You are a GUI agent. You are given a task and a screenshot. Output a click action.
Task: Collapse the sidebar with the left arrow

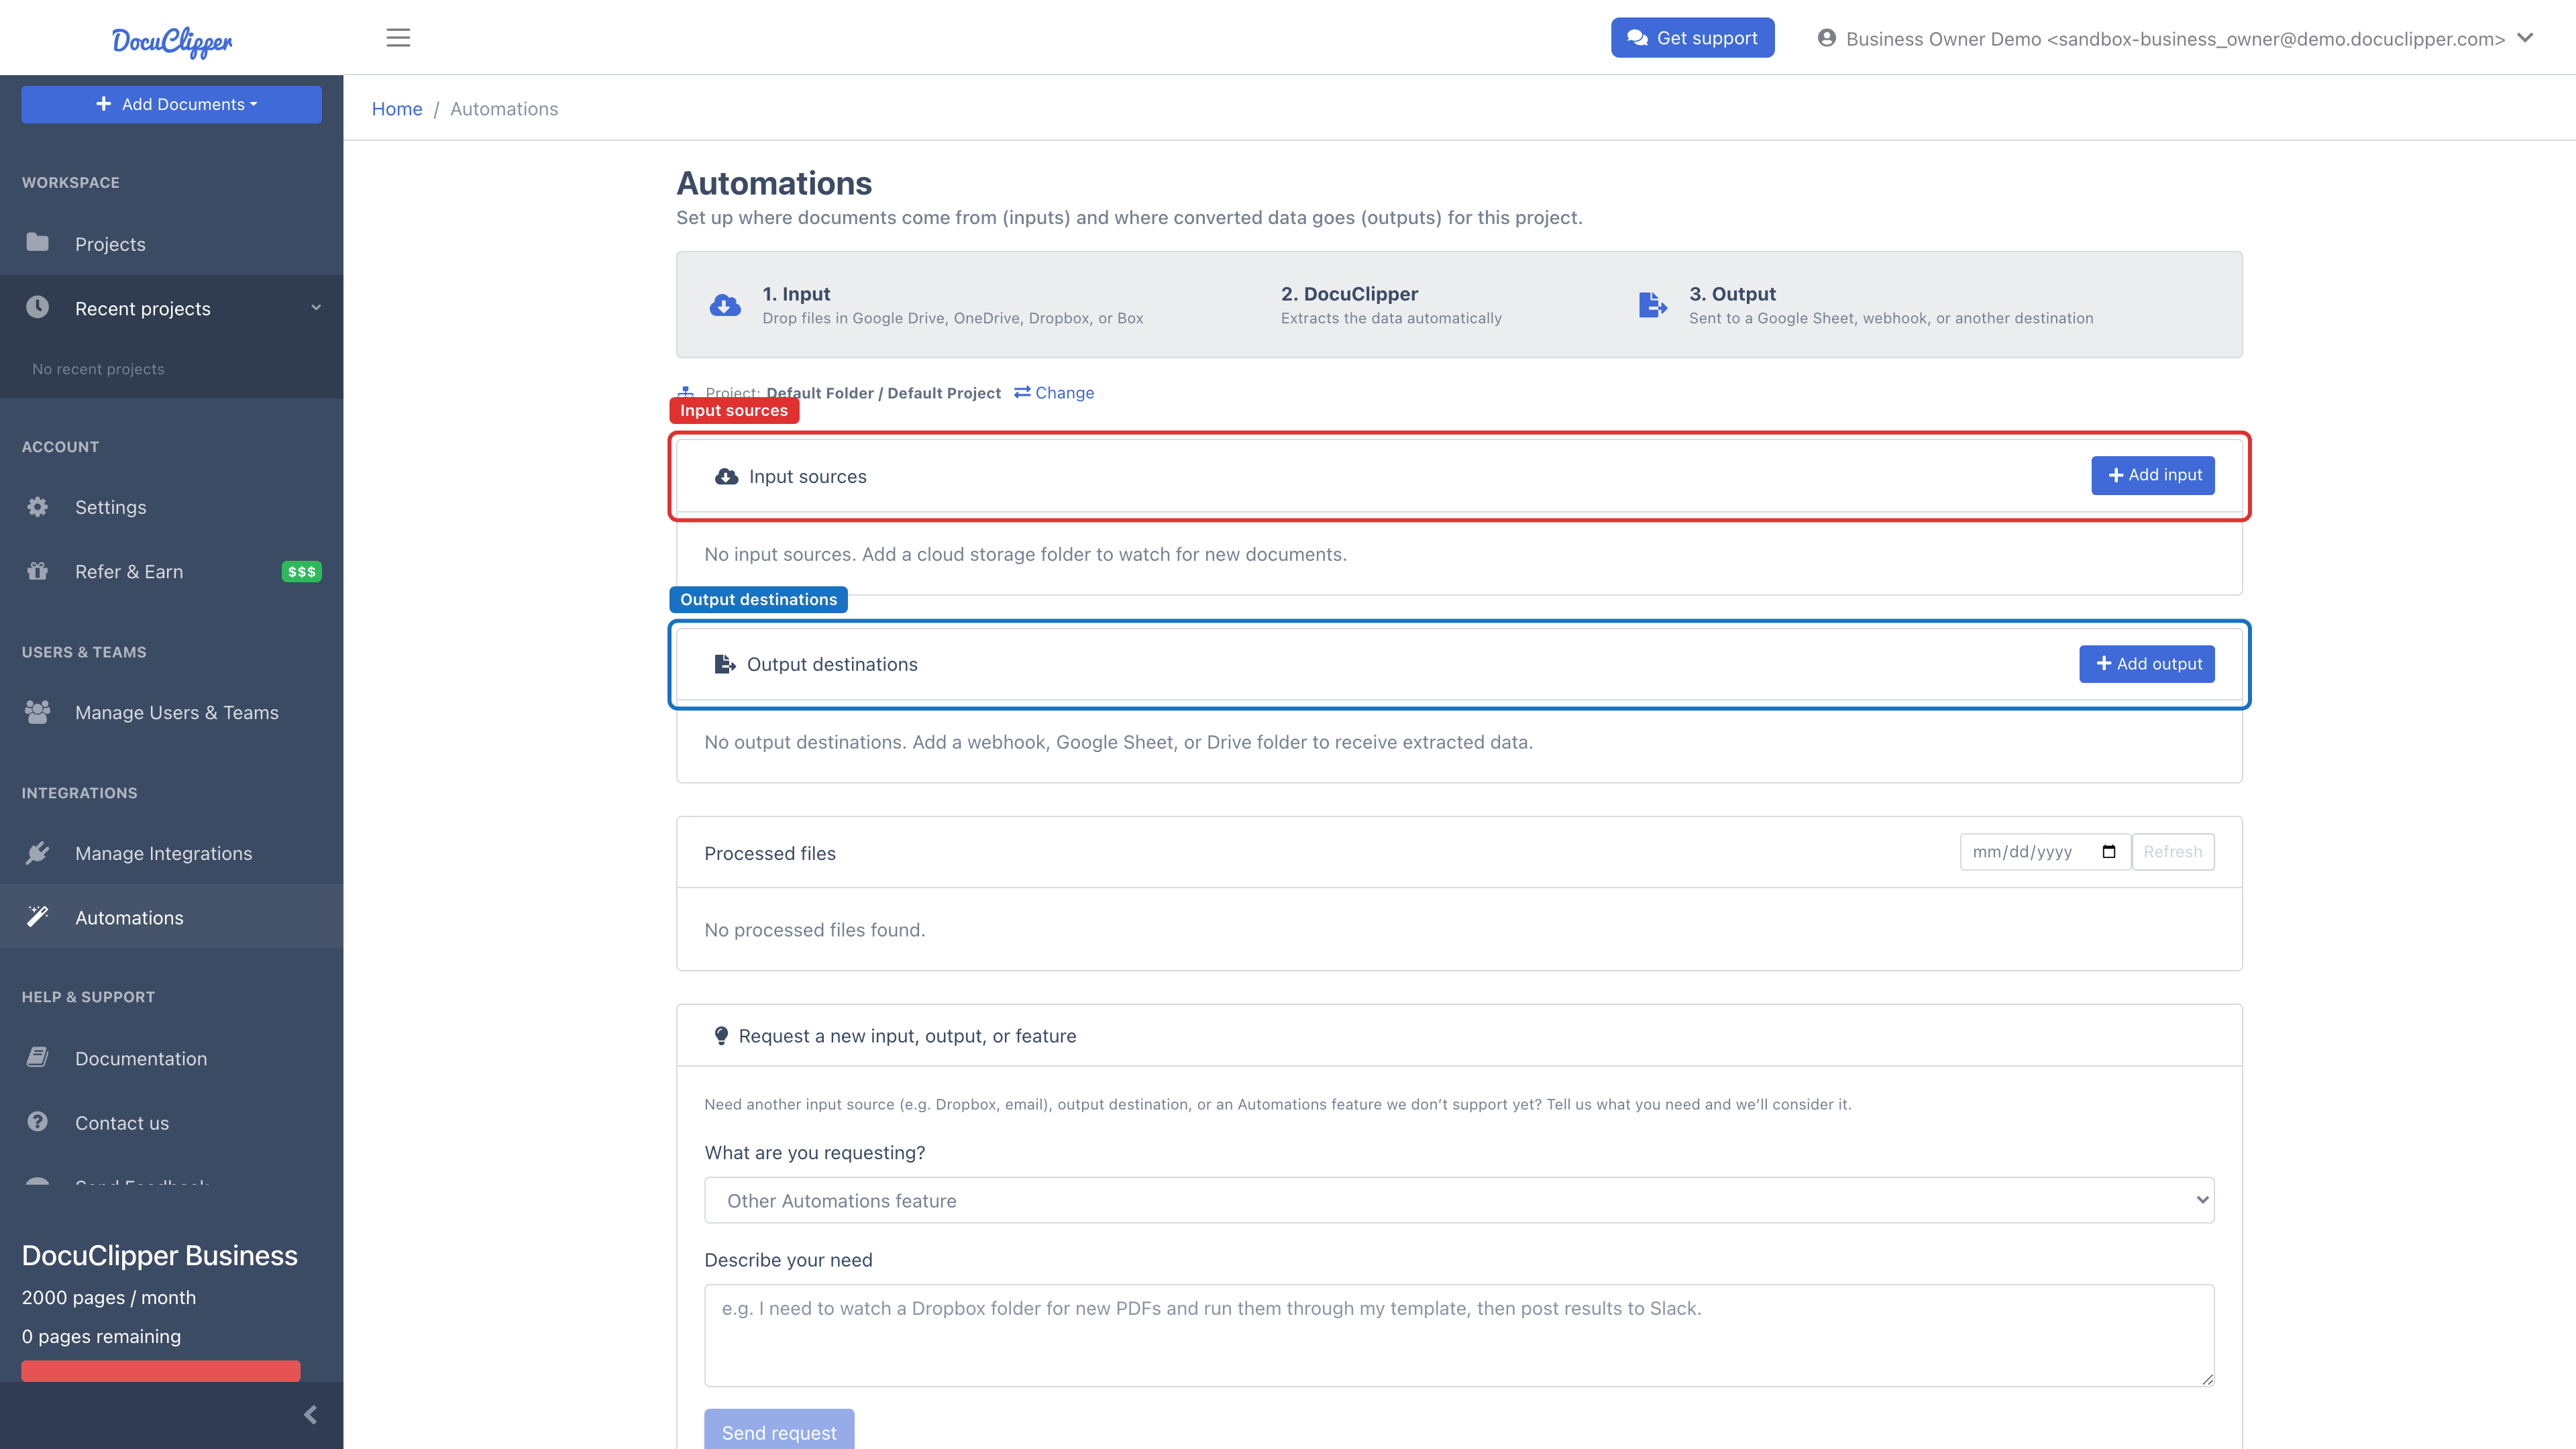(x=310, y=1414)
